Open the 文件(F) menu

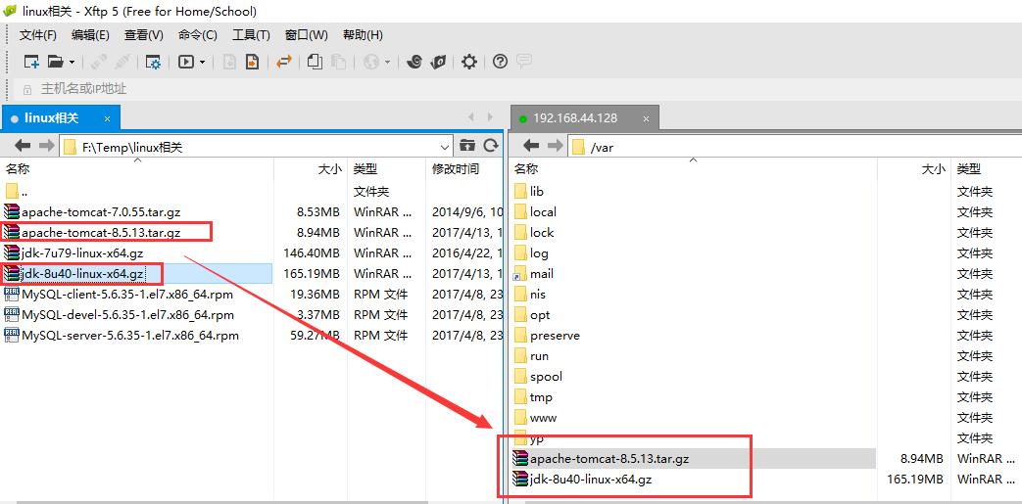click(x=38, y=35)
